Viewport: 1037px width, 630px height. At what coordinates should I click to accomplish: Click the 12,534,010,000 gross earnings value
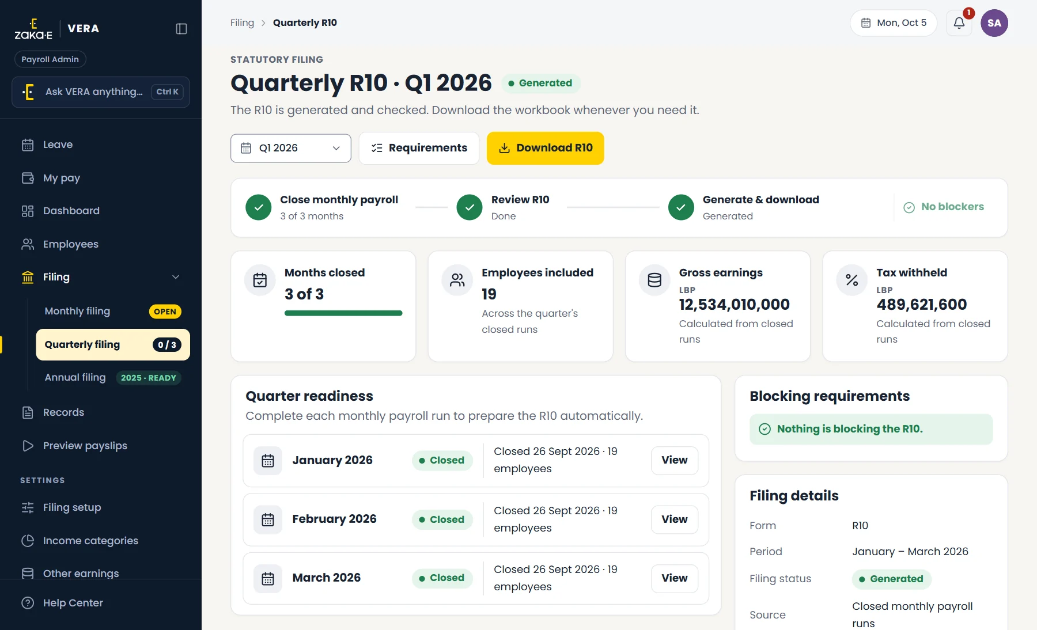734,305
